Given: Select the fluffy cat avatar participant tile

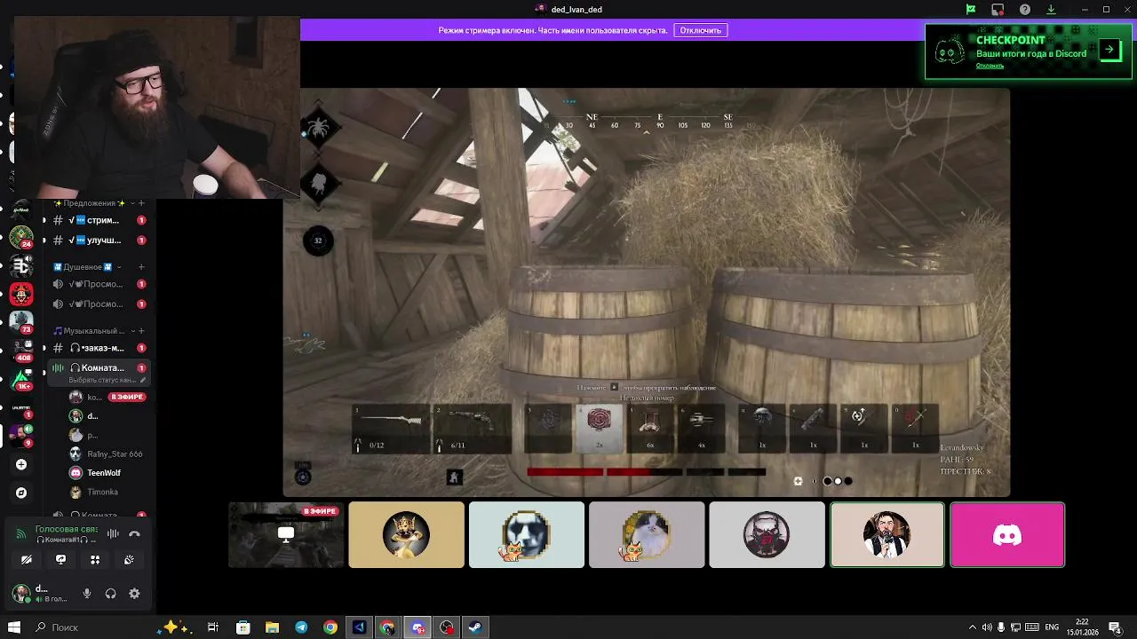Looking at the screenshot, I should point(647,534).
